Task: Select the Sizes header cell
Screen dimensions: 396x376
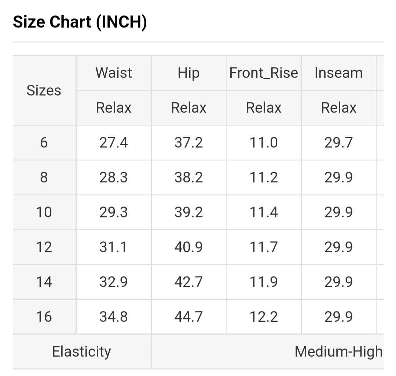Action: [44, 90]
